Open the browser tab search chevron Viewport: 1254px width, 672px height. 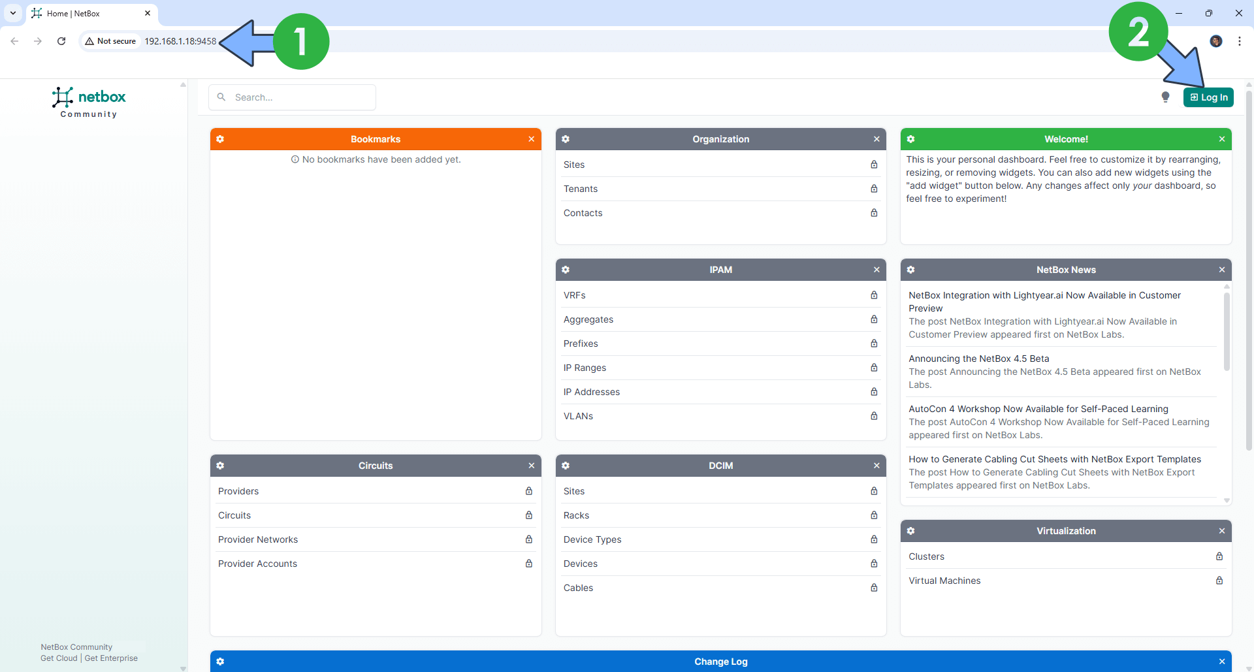point(12,13)
